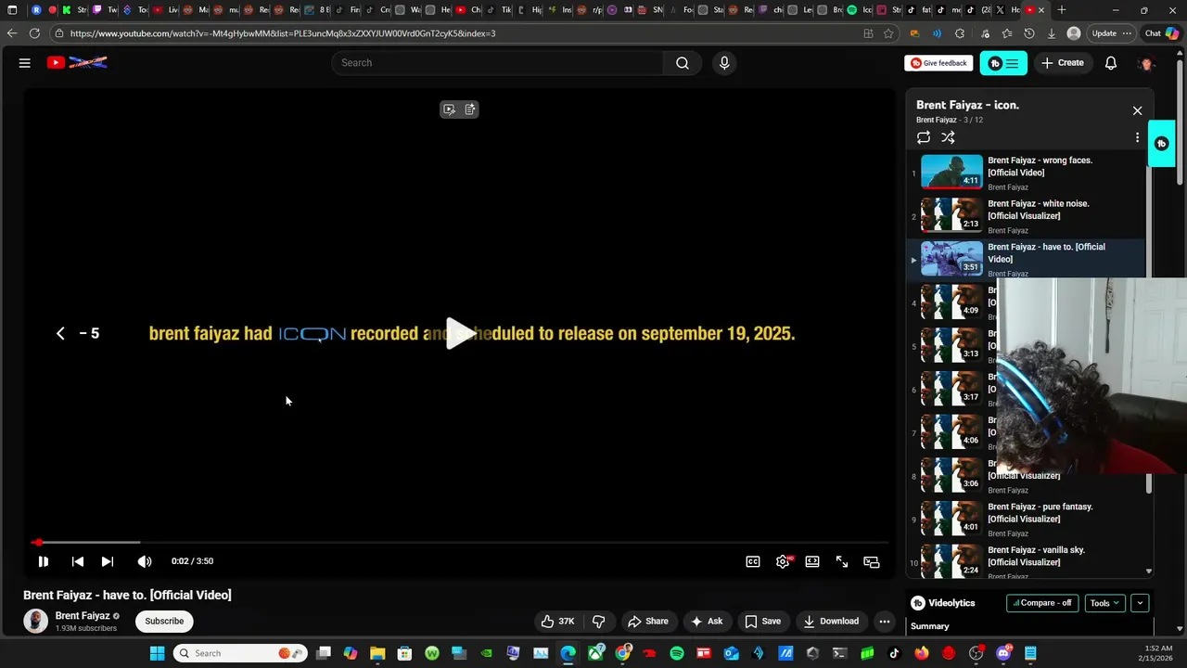Focus the YouTube search field
Viewport: 1187px width, 668px height.
497,63
